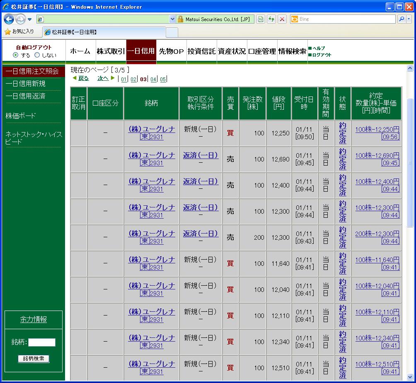This screenshot has height=383, width=416.
Task: Open the 口座管理 menu
Action: (262, 51)
